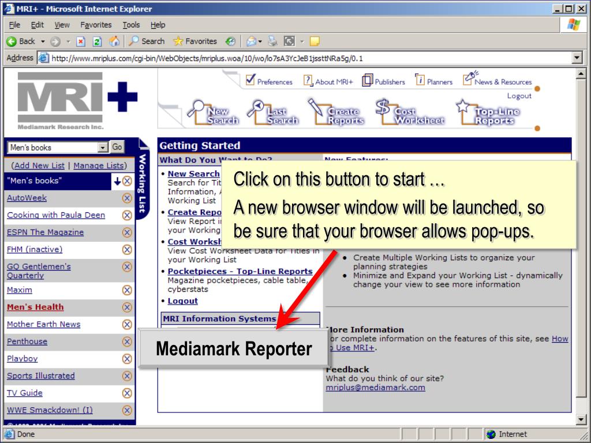Open the Help menu

[x=158, y=25]
